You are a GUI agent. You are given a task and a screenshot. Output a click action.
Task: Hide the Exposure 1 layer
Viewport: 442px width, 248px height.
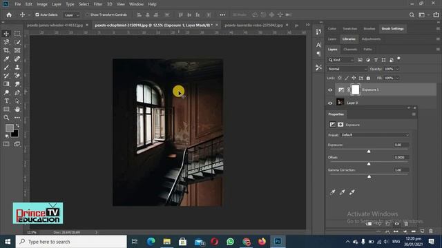tap(330, 90)
